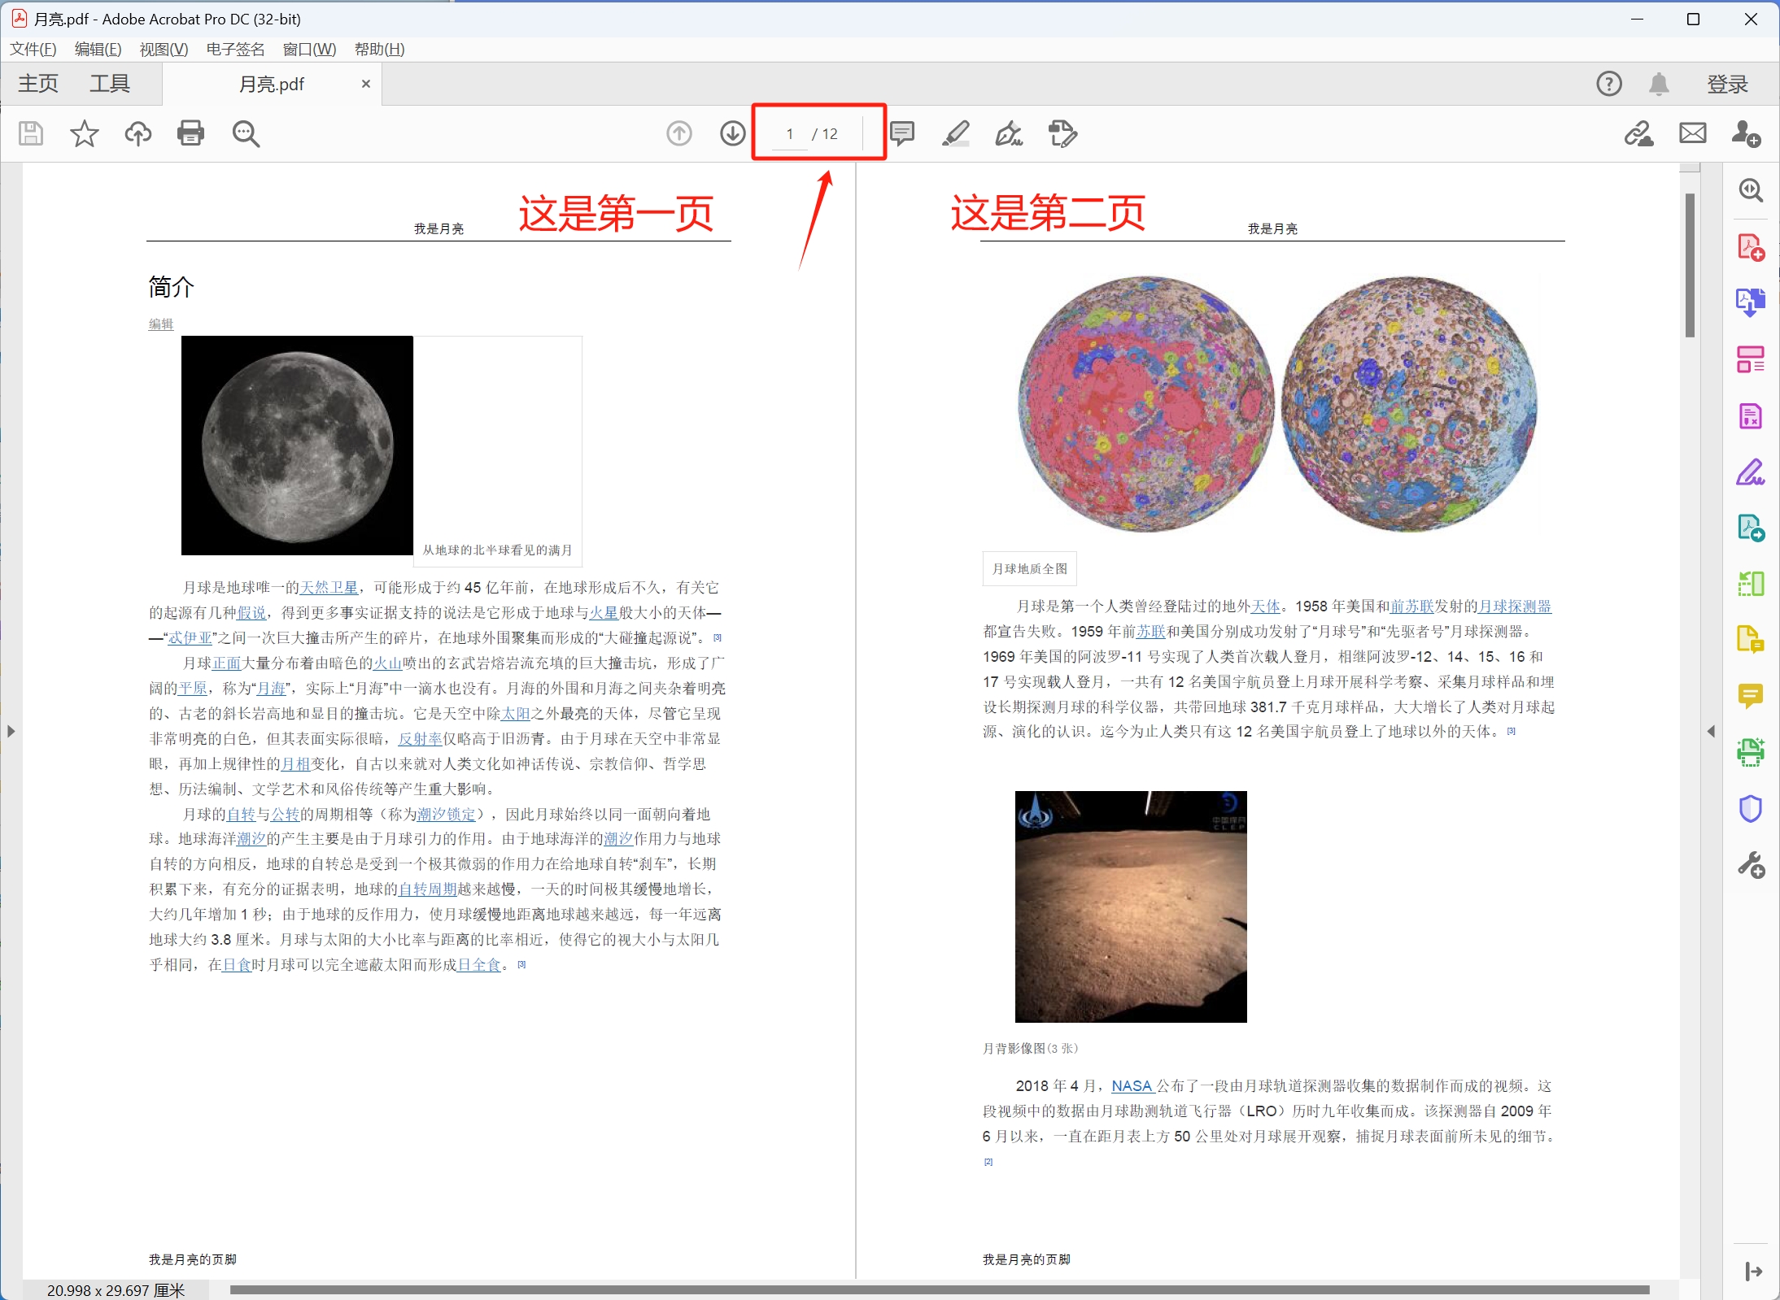This screenshot has height=1300, width=1780.
Task: Open the Fill & Sign tool
Action: (x=1009, y=133)
